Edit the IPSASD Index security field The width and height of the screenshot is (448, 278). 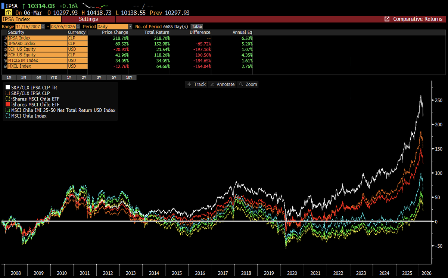37,44
